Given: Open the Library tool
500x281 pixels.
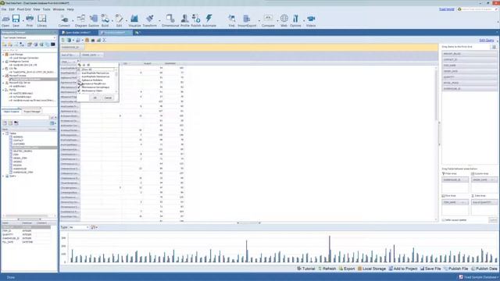Looking at the screenshot, I should point(41,21).
